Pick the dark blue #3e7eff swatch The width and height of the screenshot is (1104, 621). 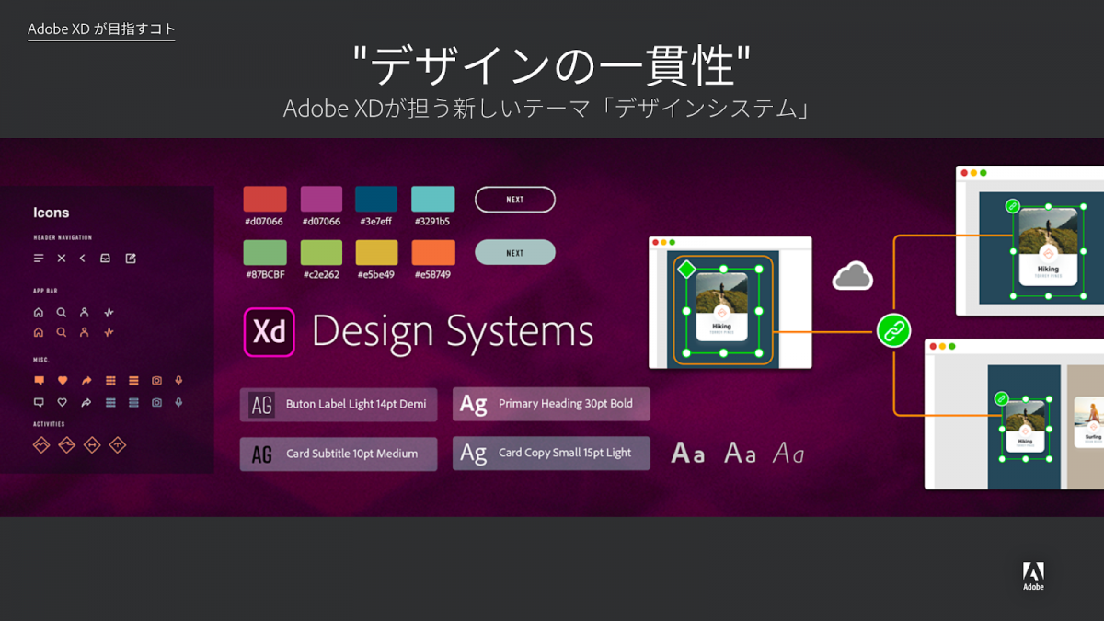point(376,199)
